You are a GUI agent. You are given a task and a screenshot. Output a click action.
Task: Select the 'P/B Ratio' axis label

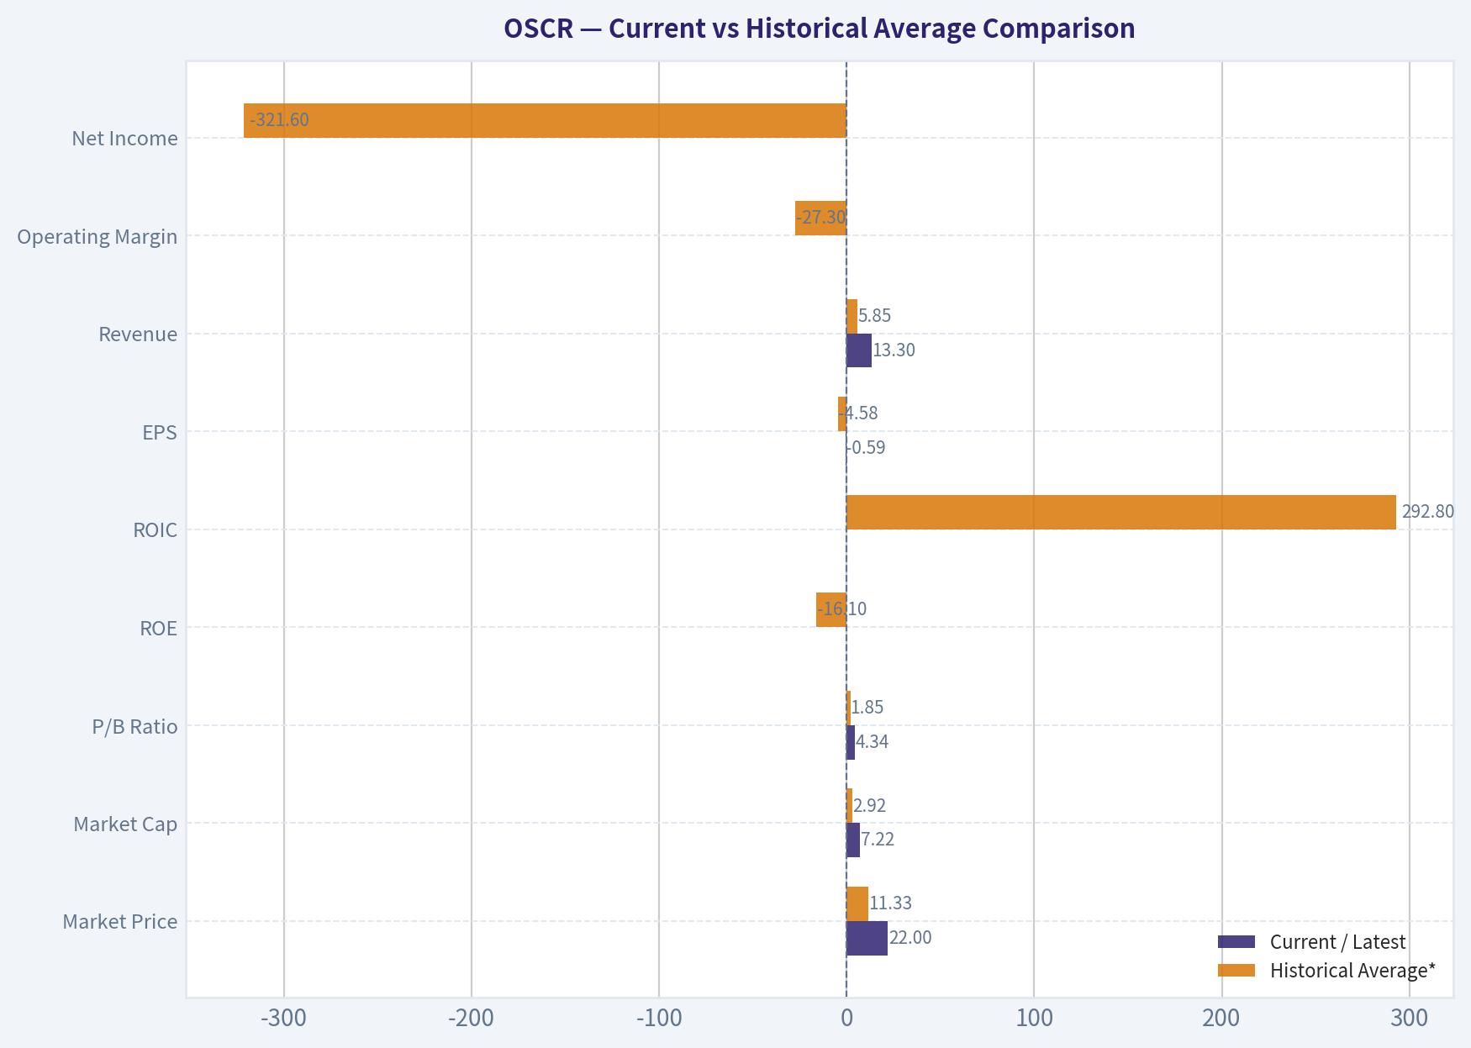point(134,726)
